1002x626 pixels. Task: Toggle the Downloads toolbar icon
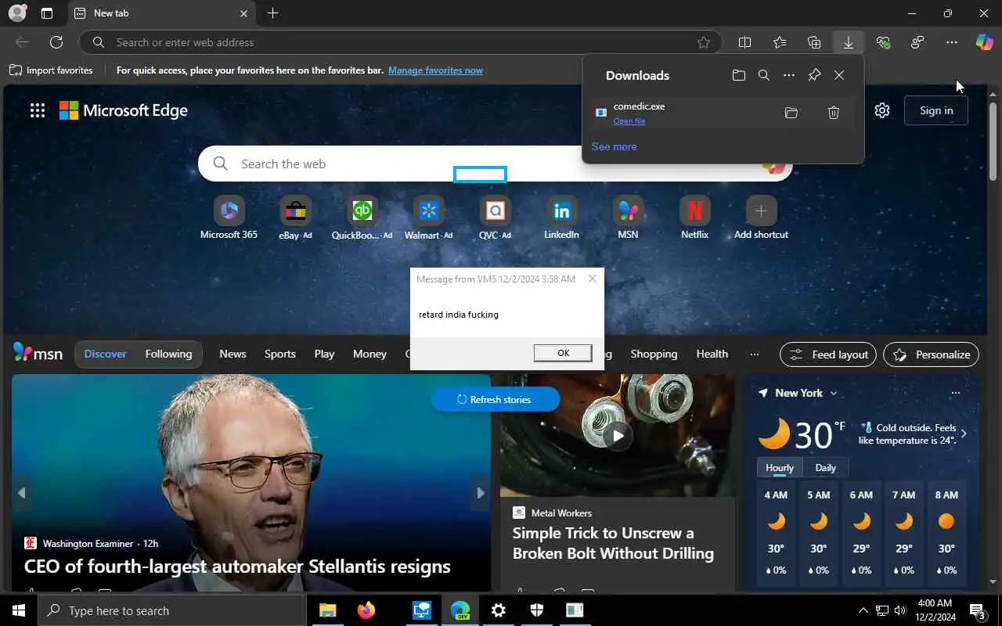coord(849,42)
